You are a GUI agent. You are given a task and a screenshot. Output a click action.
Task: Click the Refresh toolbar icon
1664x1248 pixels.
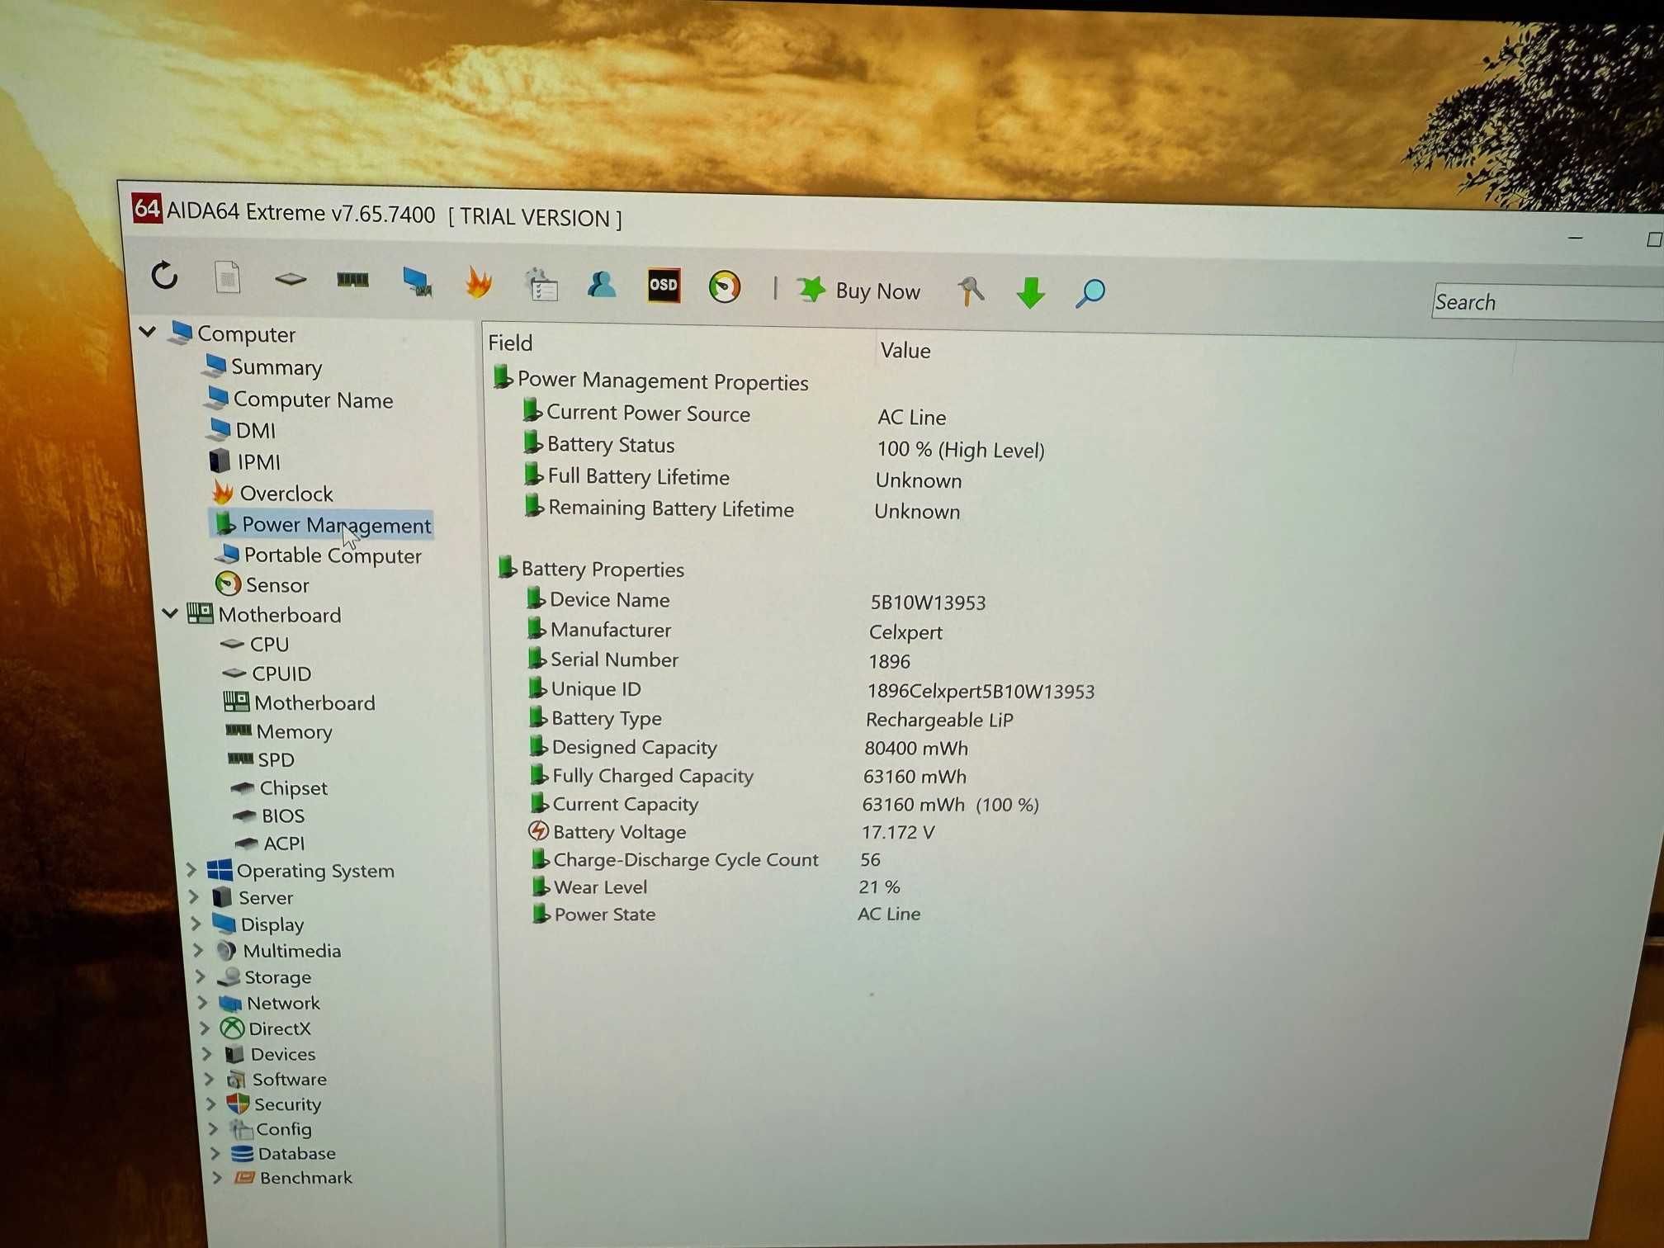pos(165,275)
